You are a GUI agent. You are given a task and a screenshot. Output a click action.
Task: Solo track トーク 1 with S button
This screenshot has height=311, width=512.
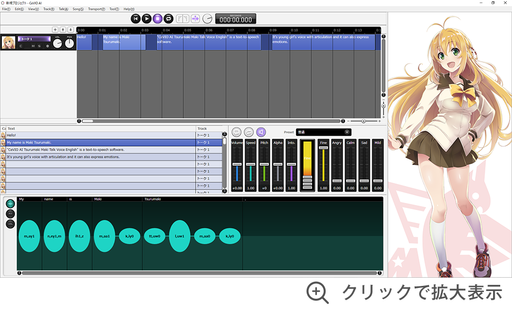coord(39,46)
